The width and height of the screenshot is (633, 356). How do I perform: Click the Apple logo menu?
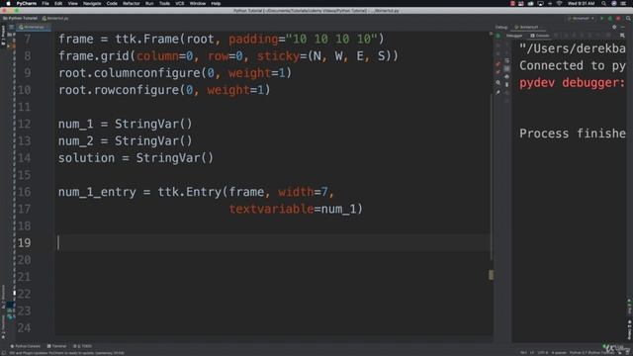tap(8, 3)
